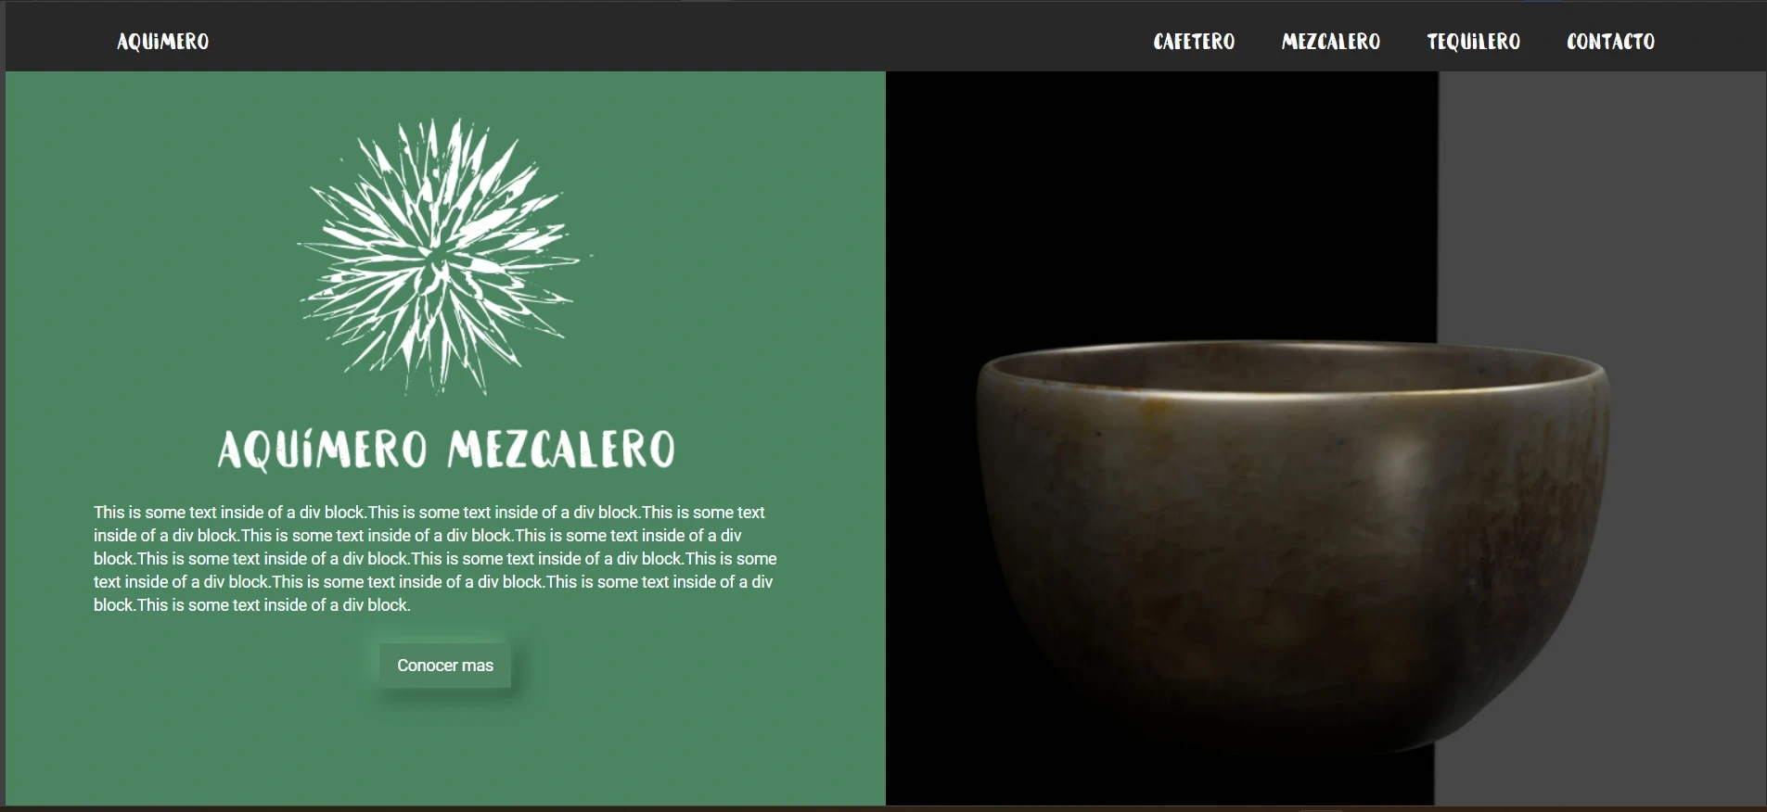Click the white agave plant logo
The width and height of the screenshot is (1767, 812).
pyautogui.click(x=444, y=257)
